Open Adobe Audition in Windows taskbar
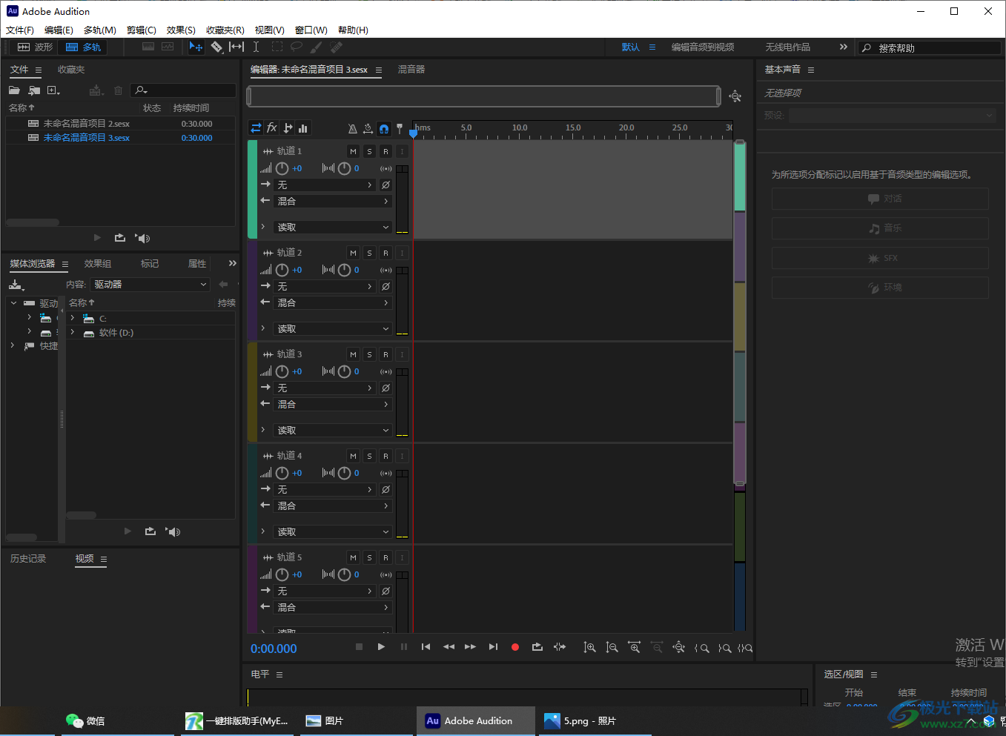This screenshot has width=1006, height=736. point(475,720)
